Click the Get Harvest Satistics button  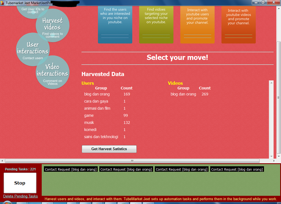[109, 149]
